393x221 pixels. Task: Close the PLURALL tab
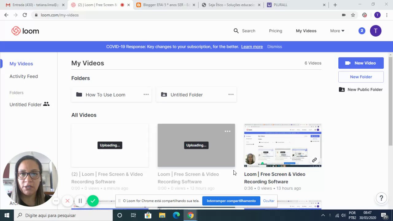(x=324, y=5)
